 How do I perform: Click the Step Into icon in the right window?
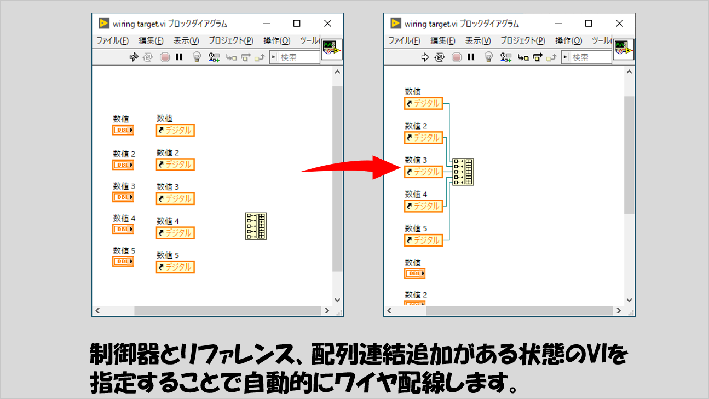pyautogui.click(x=523, y=57)
